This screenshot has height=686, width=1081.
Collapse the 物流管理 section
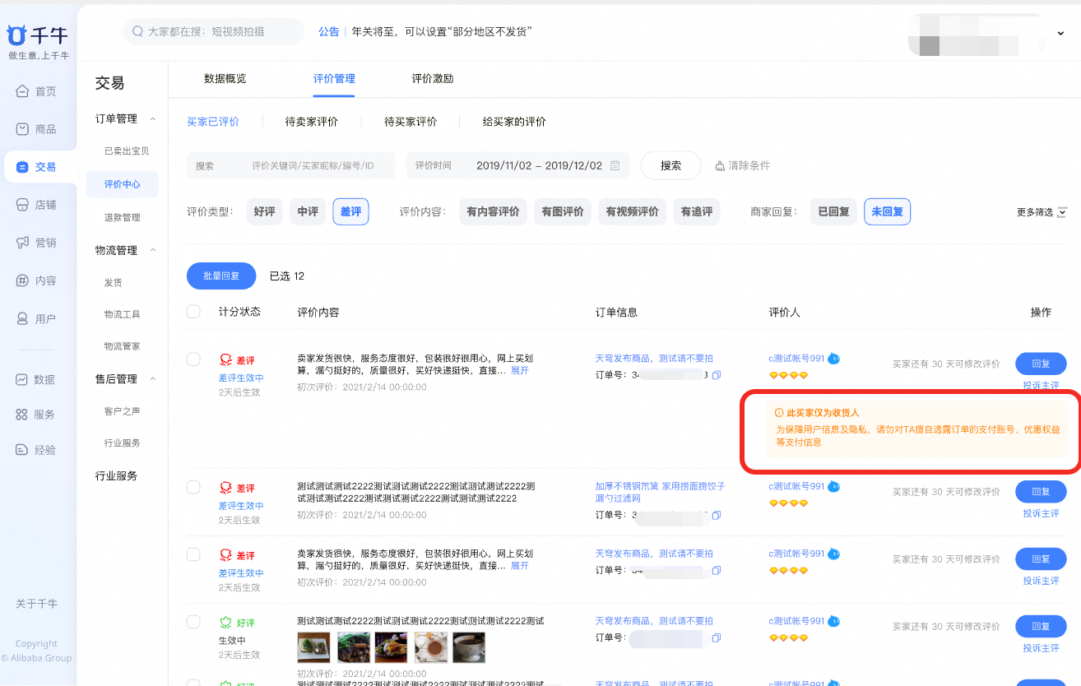(x=153, y=251)
